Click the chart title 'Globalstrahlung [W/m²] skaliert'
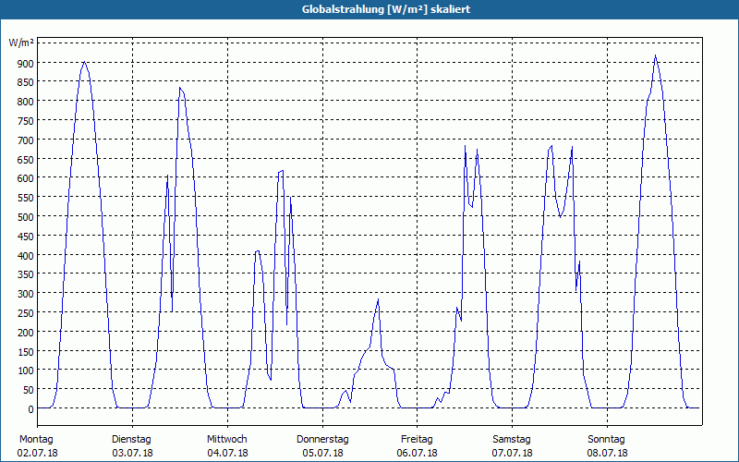This screenshot has height=462, width=739. (x=386, y=9)
